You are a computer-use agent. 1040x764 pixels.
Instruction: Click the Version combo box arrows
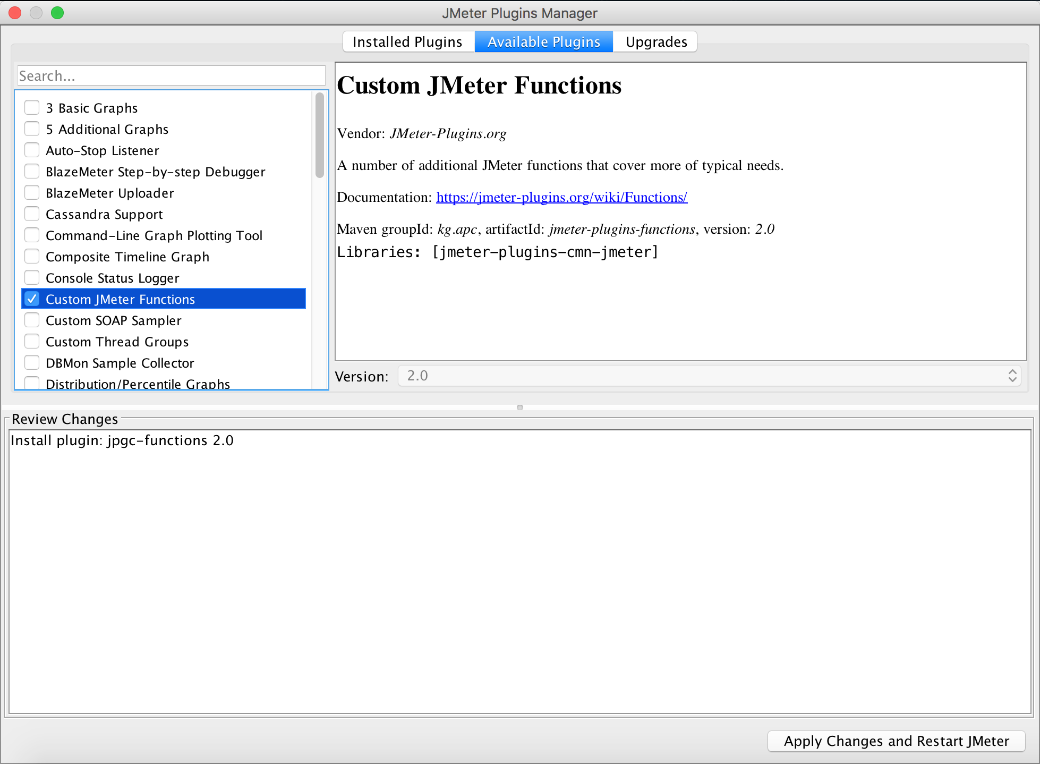(1012, 376)
